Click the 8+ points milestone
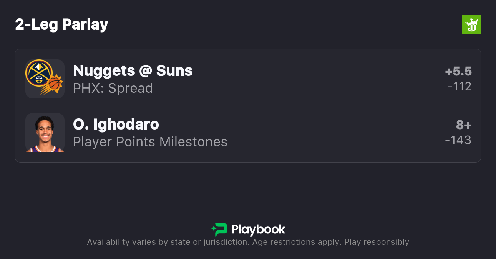Viewport: 496px width, 259px height. (463, 125)
